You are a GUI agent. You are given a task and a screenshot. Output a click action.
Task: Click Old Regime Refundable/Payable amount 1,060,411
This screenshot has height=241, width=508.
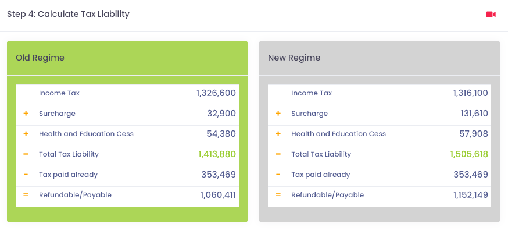click(x=218, y=195)
